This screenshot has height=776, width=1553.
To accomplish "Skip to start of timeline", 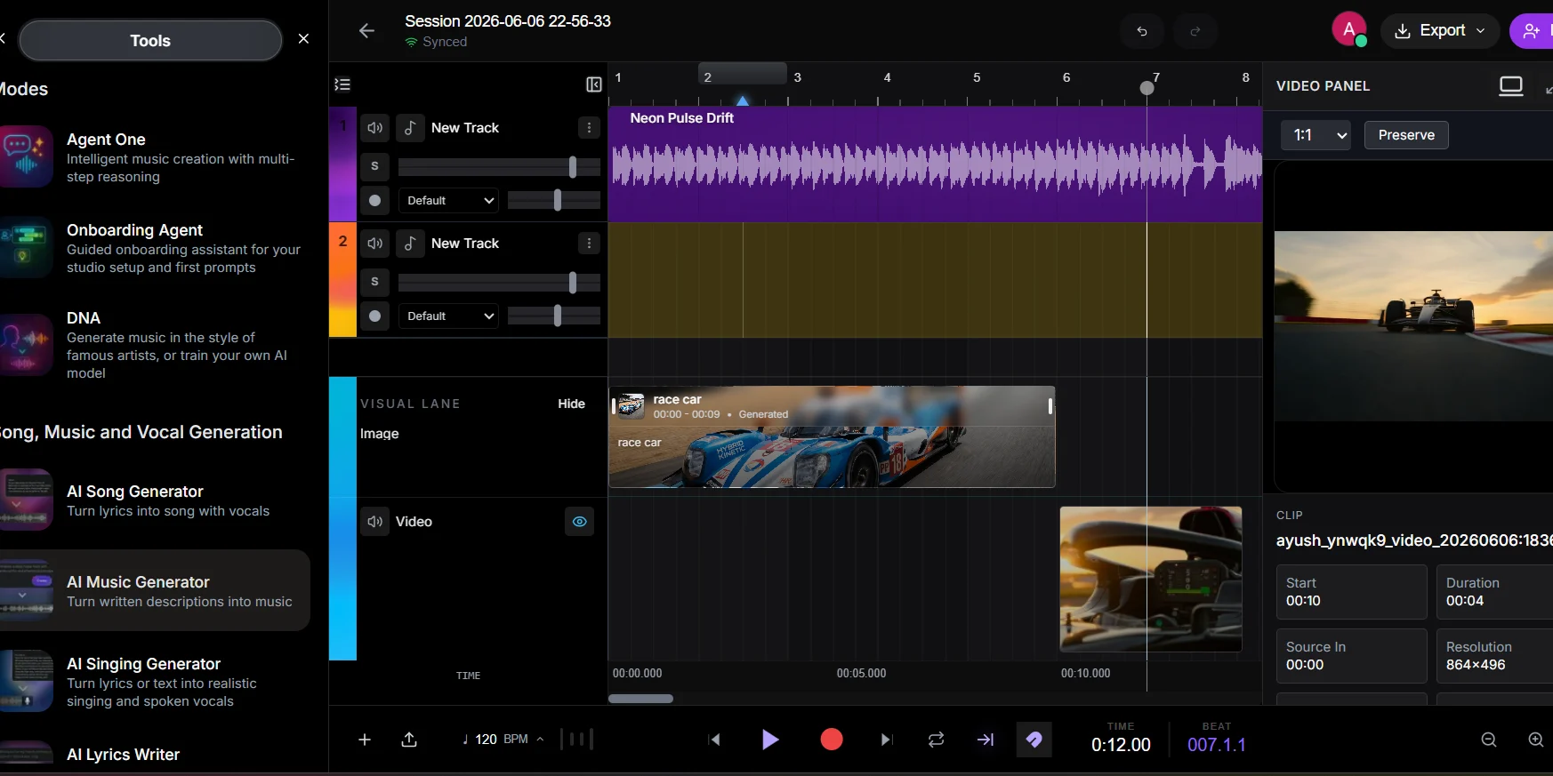I will 714,740.
